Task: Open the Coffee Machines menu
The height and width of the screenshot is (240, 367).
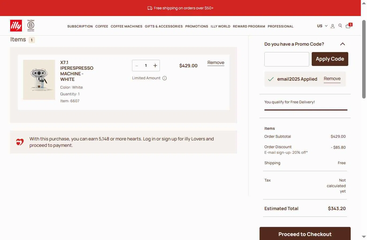Action: tap(126, 26)
